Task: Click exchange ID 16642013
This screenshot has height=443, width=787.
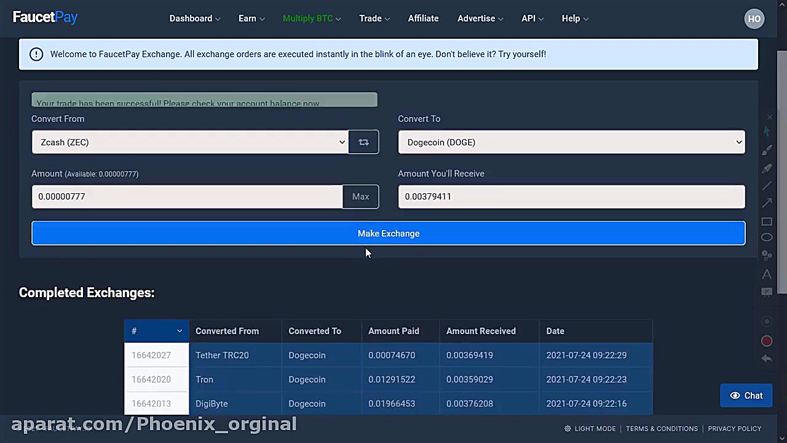Action: tap(151, 404)
